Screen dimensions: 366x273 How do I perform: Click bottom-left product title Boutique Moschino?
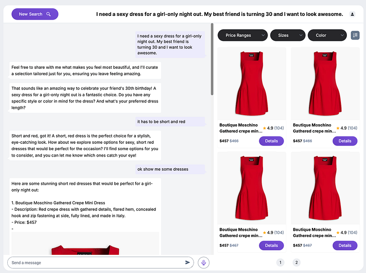coord(241,233)
